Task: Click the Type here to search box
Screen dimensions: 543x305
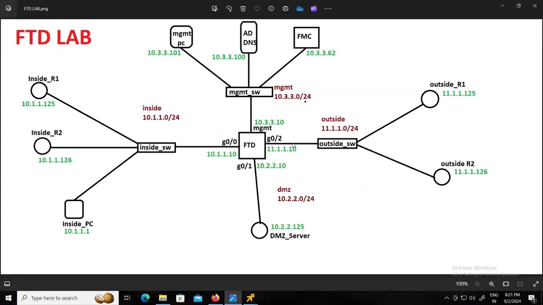Action: [x=68, y=298]
